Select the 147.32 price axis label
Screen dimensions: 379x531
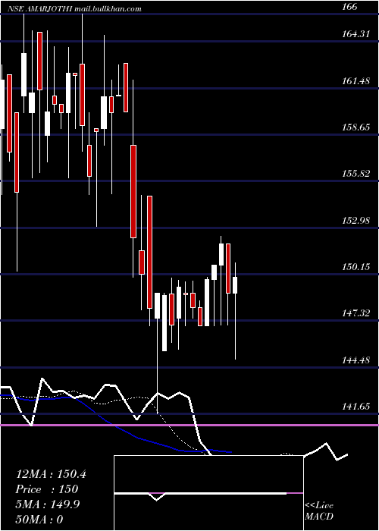pyautogui.click(x=355, y=313)
